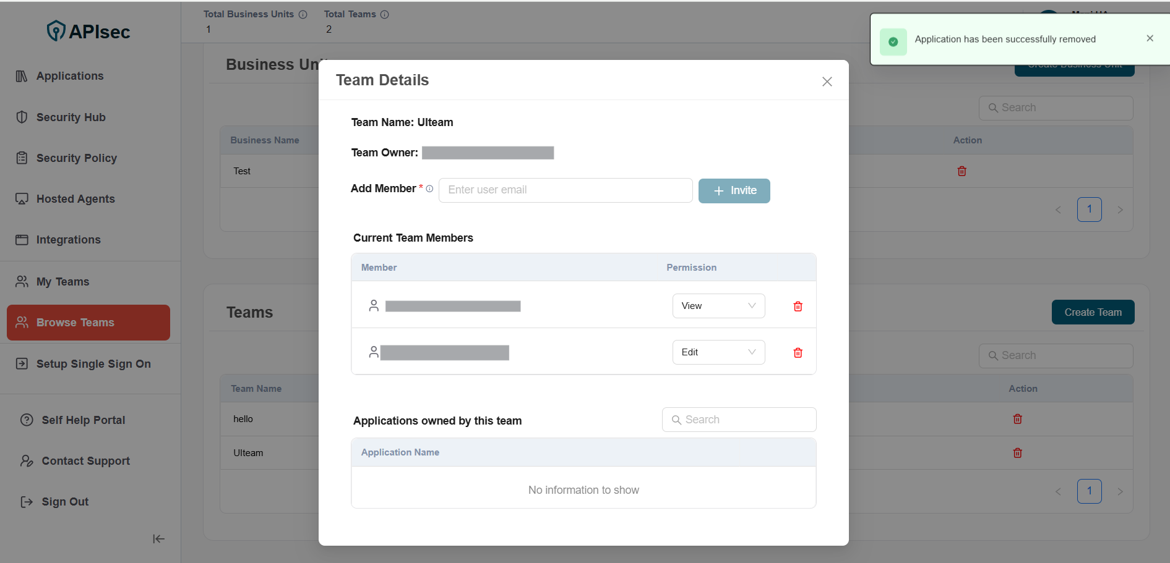
Task: Open Hosted Agents section
Action: click(75, 199)
